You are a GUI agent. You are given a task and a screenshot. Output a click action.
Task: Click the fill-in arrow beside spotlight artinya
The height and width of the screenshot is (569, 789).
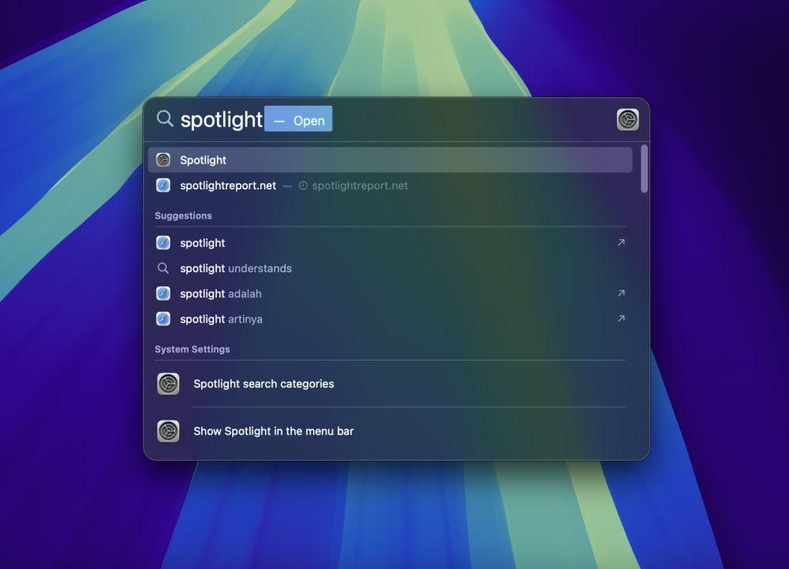pyautogui.click(x=621, y=319)
